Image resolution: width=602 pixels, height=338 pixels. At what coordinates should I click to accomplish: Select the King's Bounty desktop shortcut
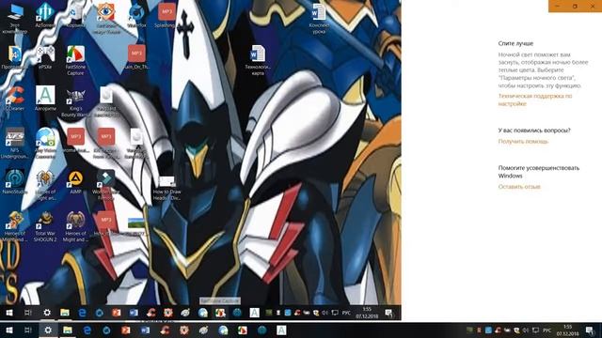pos(75,102)
